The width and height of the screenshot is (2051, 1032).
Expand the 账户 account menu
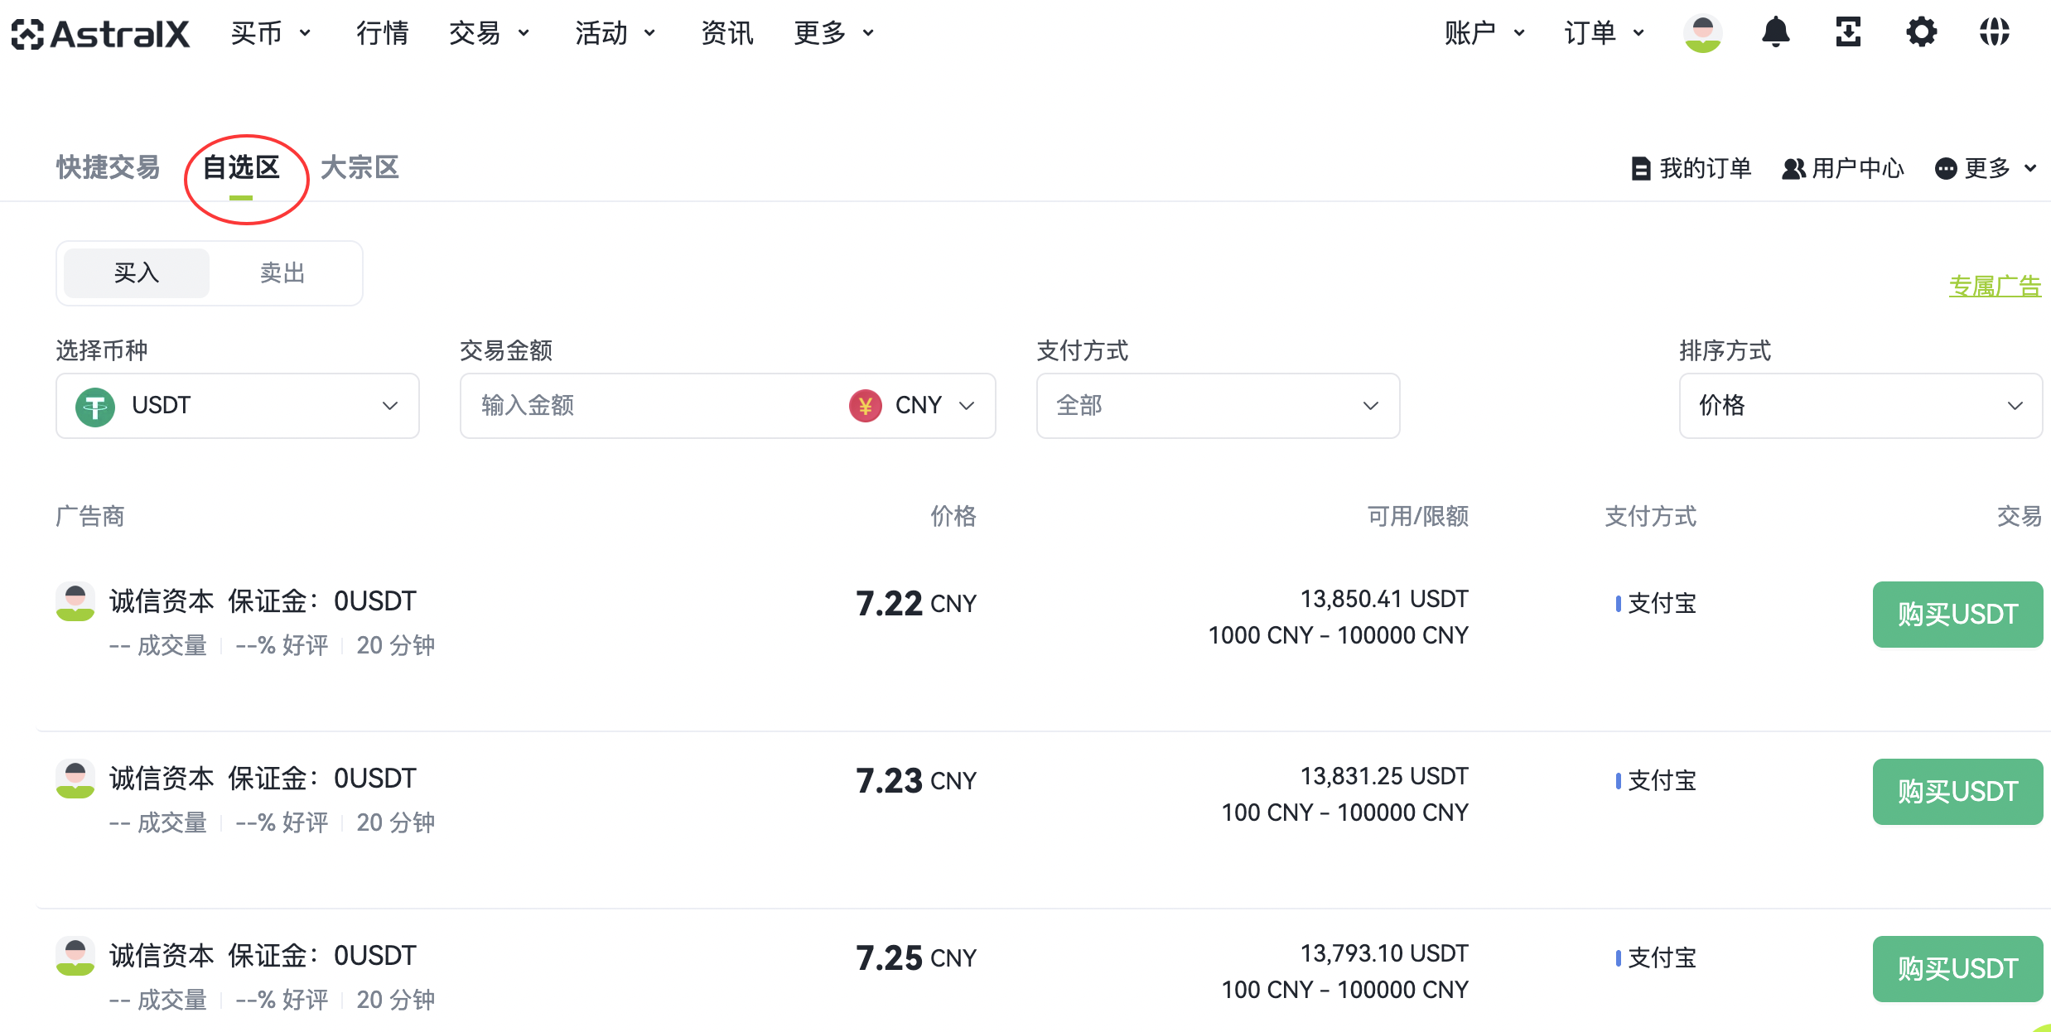coord(1484,33)
